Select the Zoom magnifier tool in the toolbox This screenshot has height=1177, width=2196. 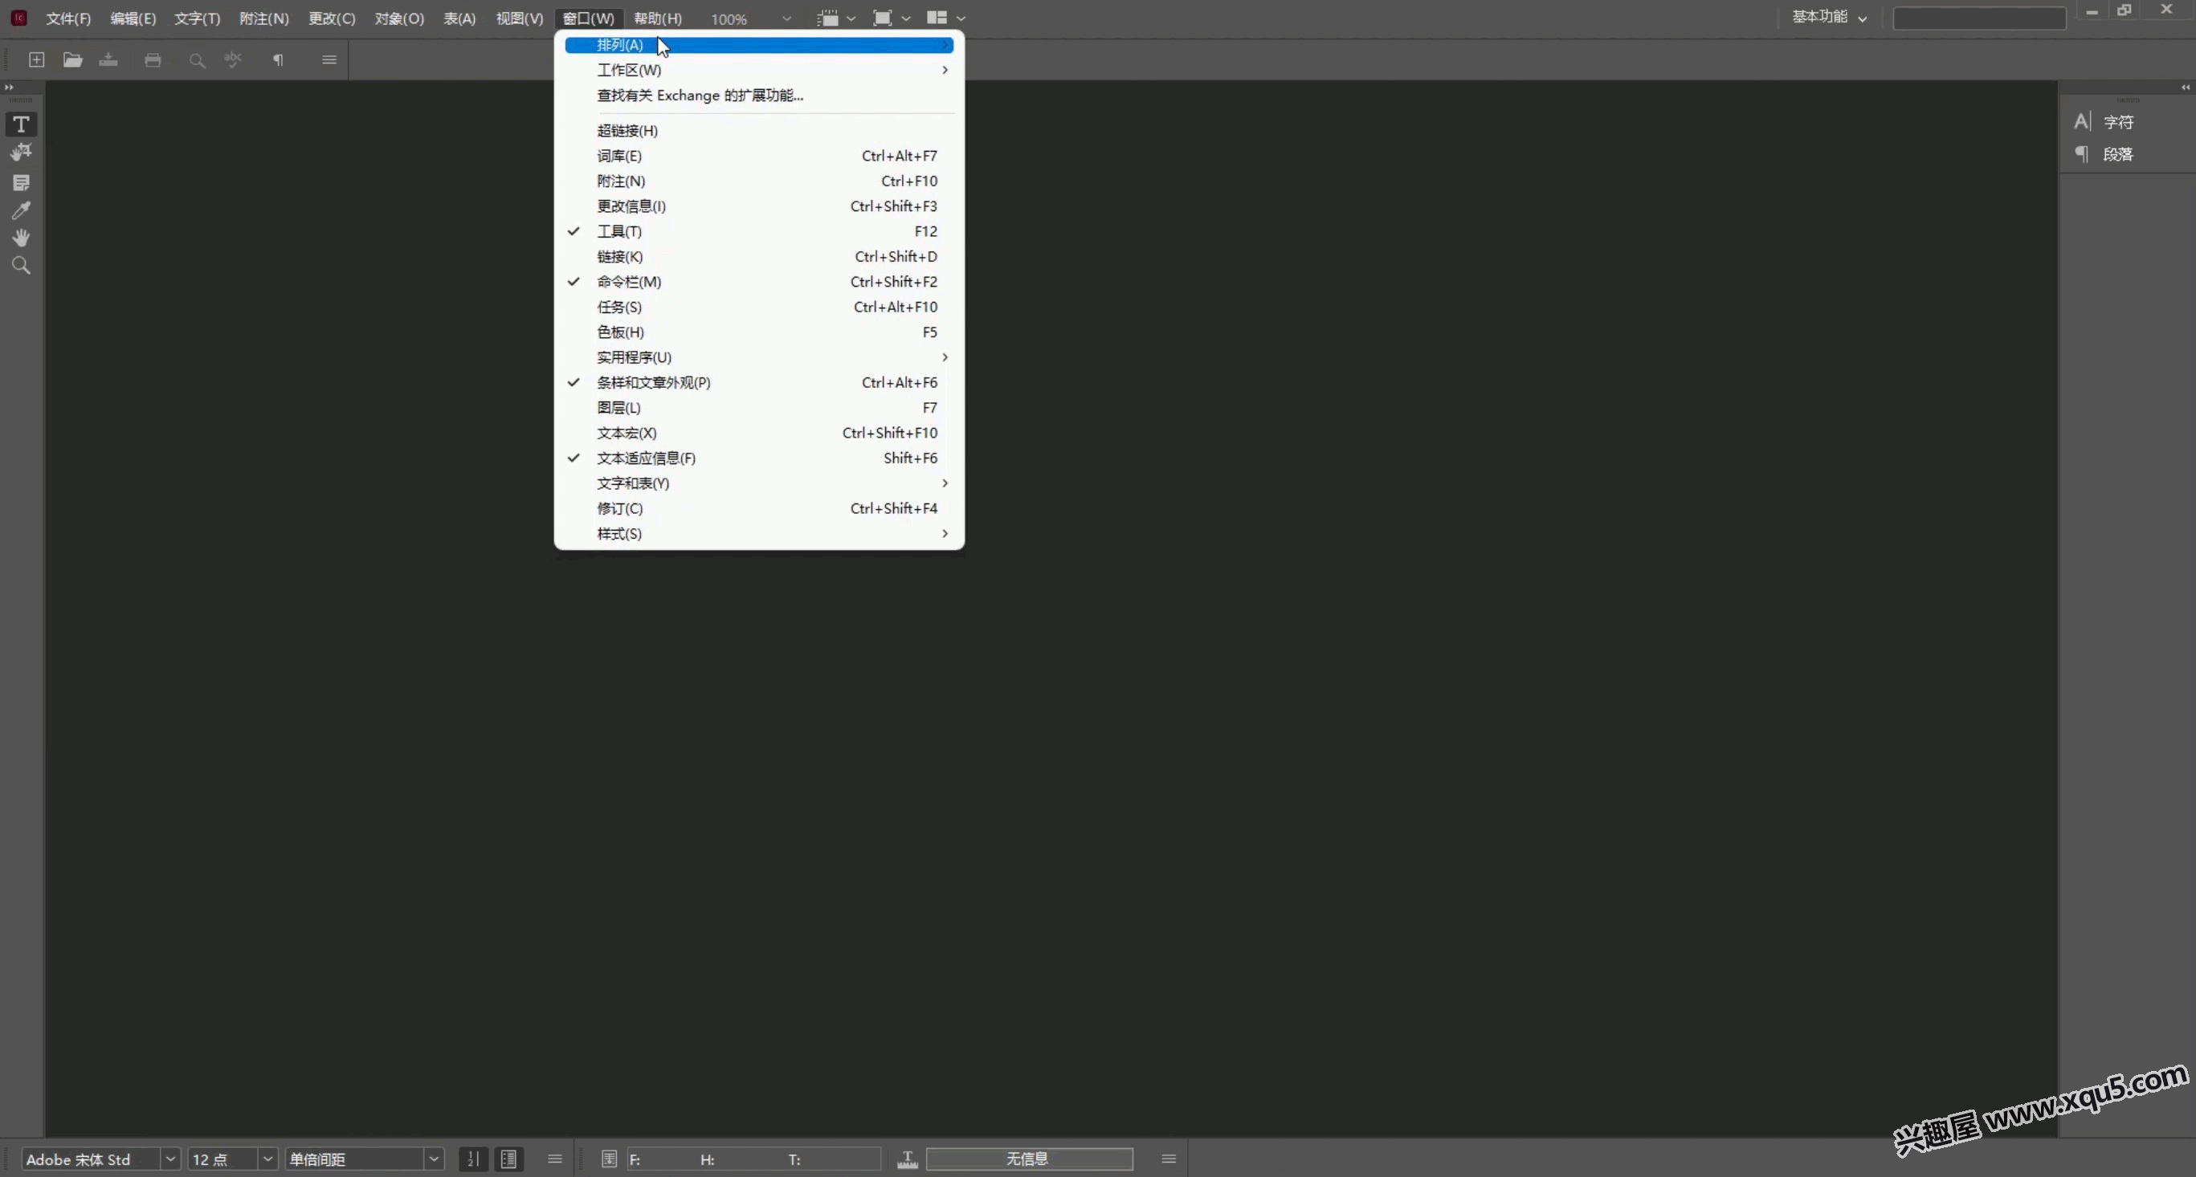point(22,266)
